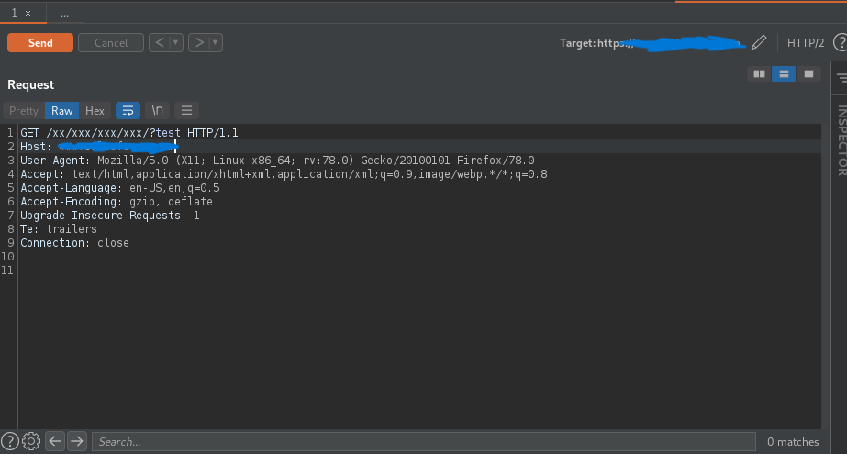This screenshot has height=454, width=847.
Task: Expand the history back dropdown arrow
Action: coord(175,42)
